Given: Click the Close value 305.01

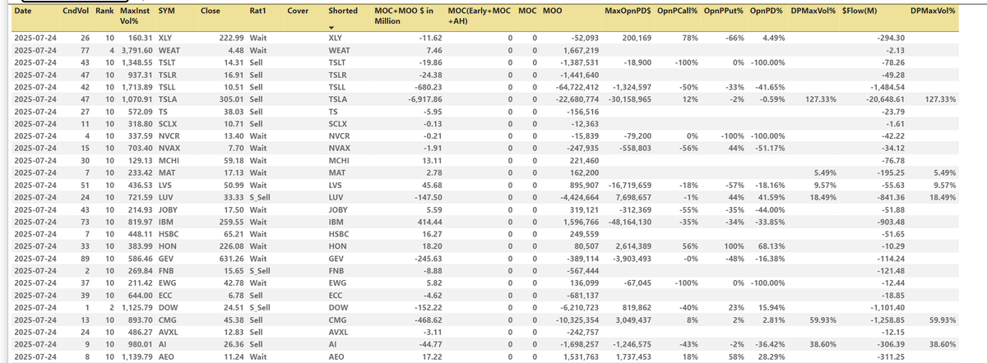Looking at the screenshot, I should 230,98.
